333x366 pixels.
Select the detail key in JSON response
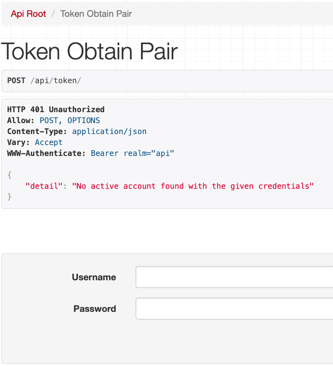[x=44, y=186]
